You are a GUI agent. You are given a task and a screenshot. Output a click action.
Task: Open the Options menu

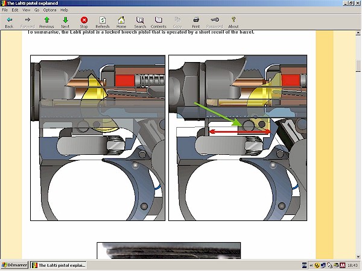click(x=49, y=10)
